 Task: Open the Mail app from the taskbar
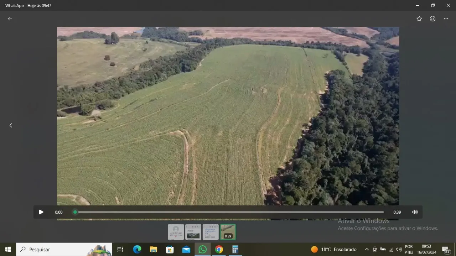pyautogui.click(x=186, y=250)
